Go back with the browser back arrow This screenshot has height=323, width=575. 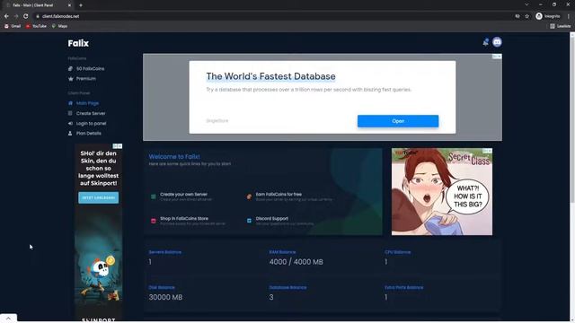[x=6, y=16]
